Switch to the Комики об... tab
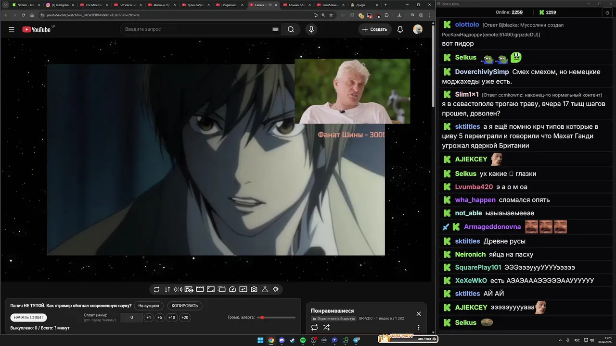The width and height of the screenshot is (616, 346). pos(296,5)
